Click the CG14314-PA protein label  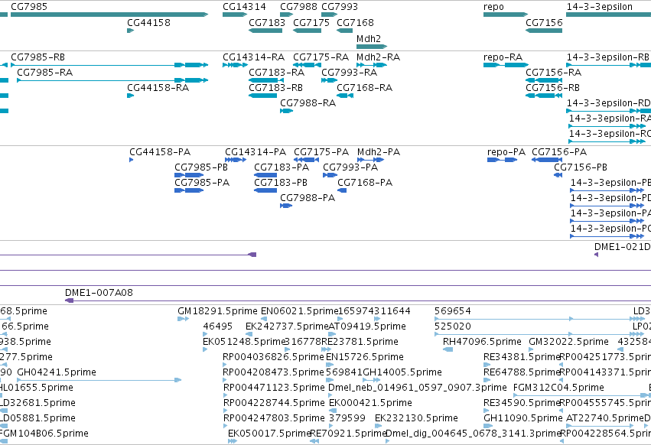coord(256,152)
